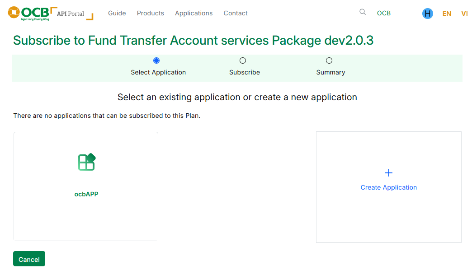The width and height of the screenshot is (472, 274).
Task: Open the search magnifier icon
Action: [x=363, y=12]
